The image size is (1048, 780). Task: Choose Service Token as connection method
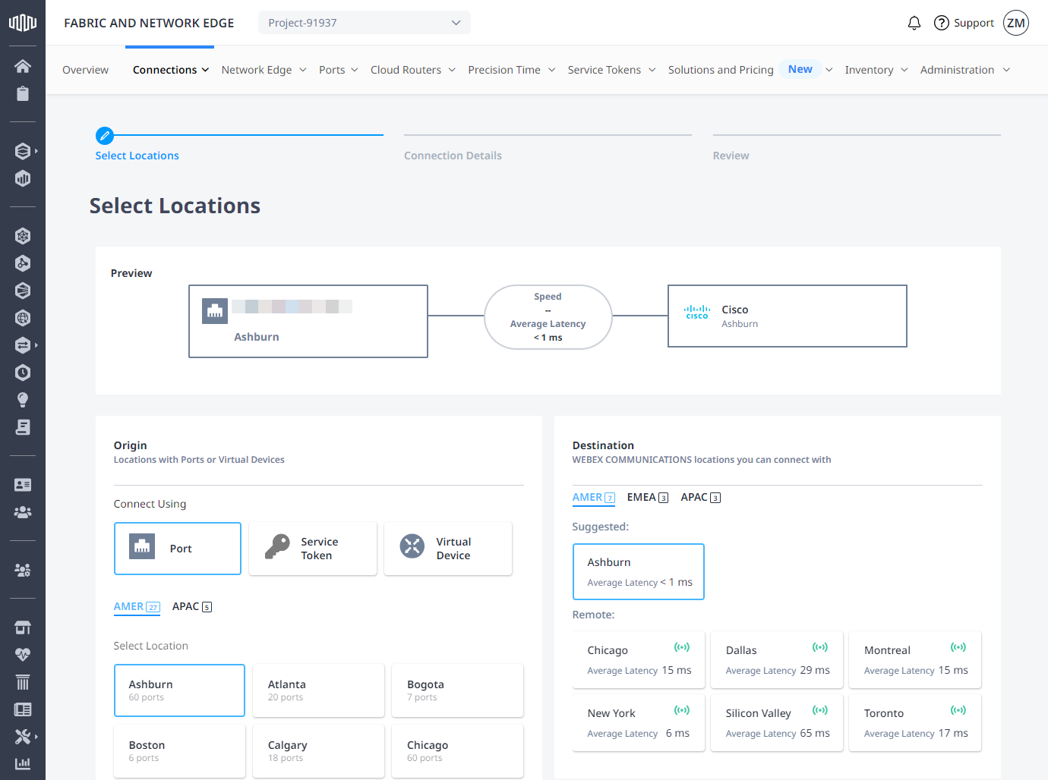pyautogui.click(x=313, y=549)
